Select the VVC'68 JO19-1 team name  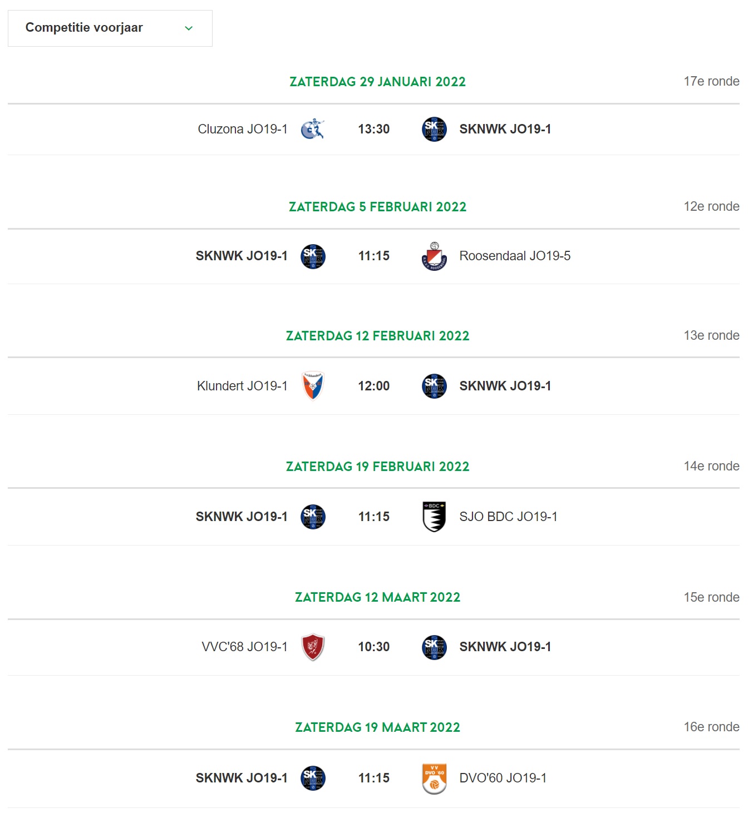245,647
